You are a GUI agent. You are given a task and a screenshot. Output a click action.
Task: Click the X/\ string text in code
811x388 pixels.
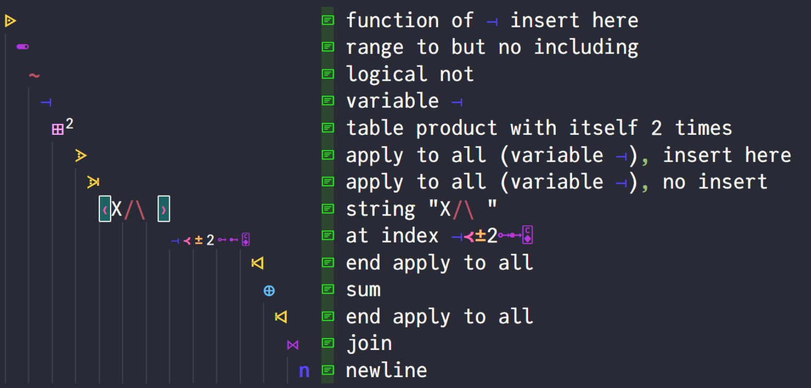tap(129, 209)
